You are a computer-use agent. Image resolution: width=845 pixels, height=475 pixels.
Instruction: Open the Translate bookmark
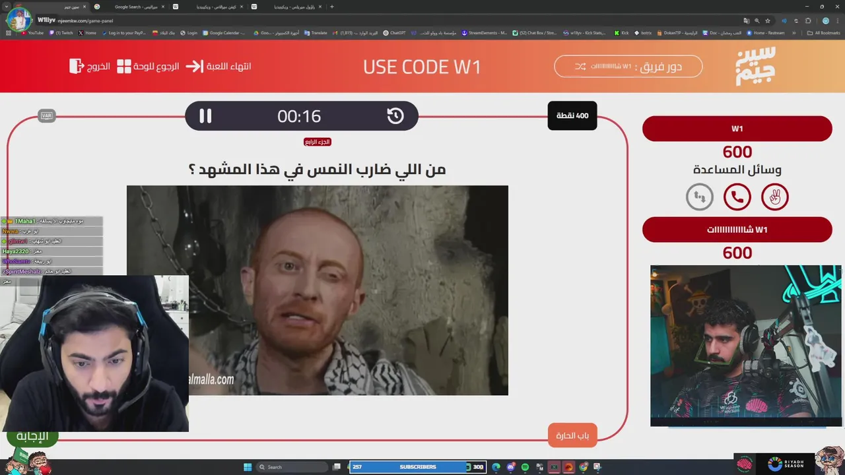(x=316, y=32)
